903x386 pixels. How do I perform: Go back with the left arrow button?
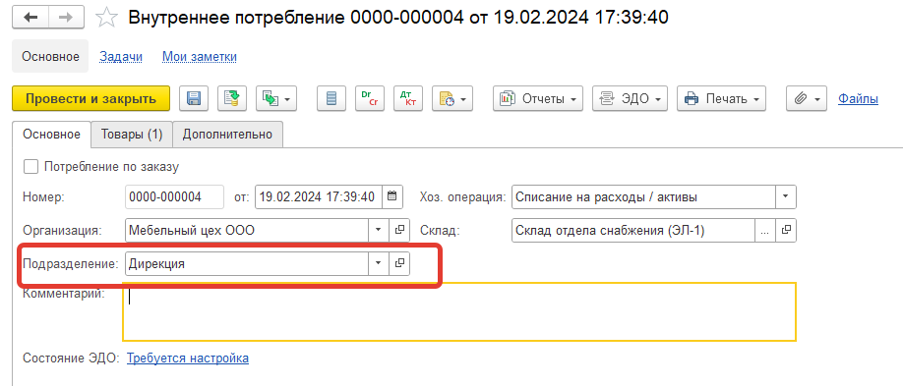(30, 17)
